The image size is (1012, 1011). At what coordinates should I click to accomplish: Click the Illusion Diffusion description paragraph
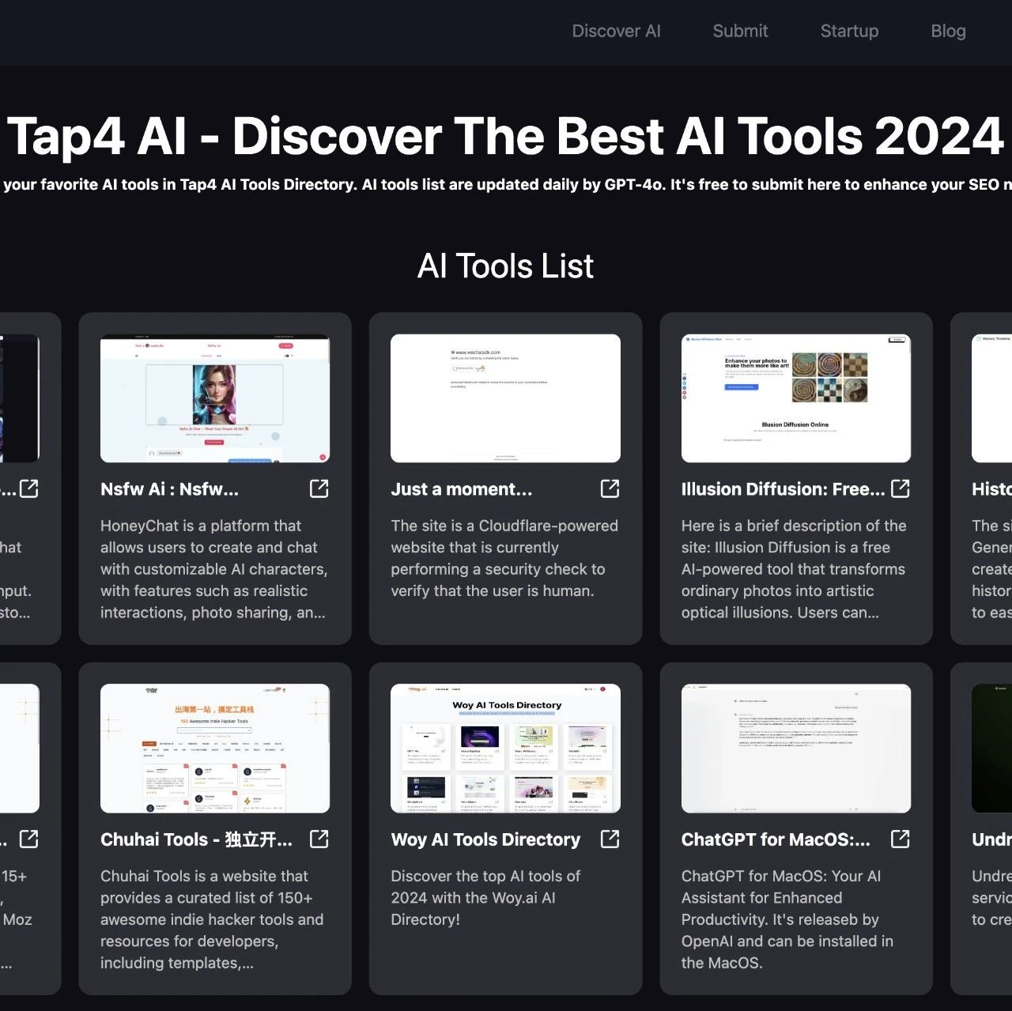(794, 569)
